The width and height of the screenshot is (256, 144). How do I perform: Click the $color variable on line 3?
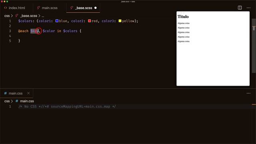tap(49, 31)
